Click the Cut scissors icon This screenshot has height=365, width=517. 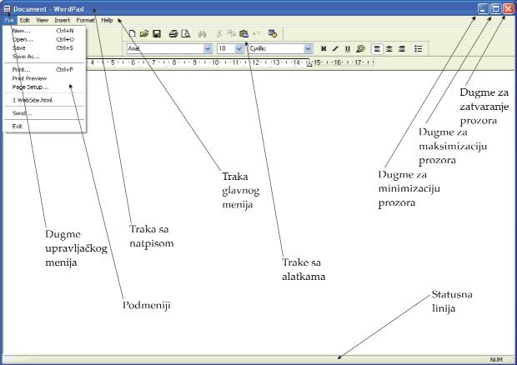point(219,33)
